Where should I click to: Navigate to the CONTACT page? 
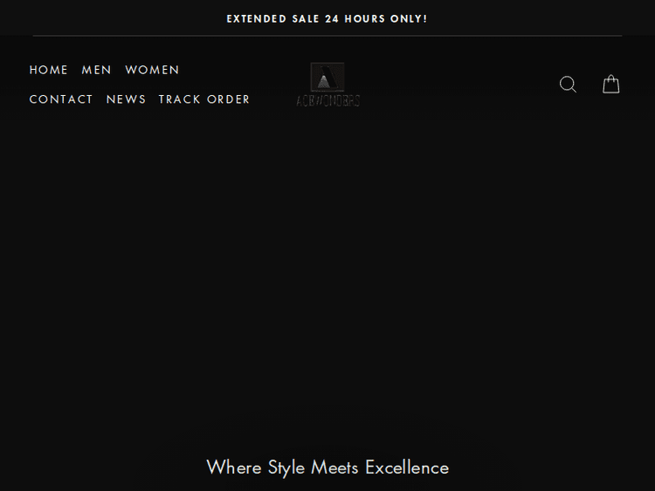(x=61, y=99)
